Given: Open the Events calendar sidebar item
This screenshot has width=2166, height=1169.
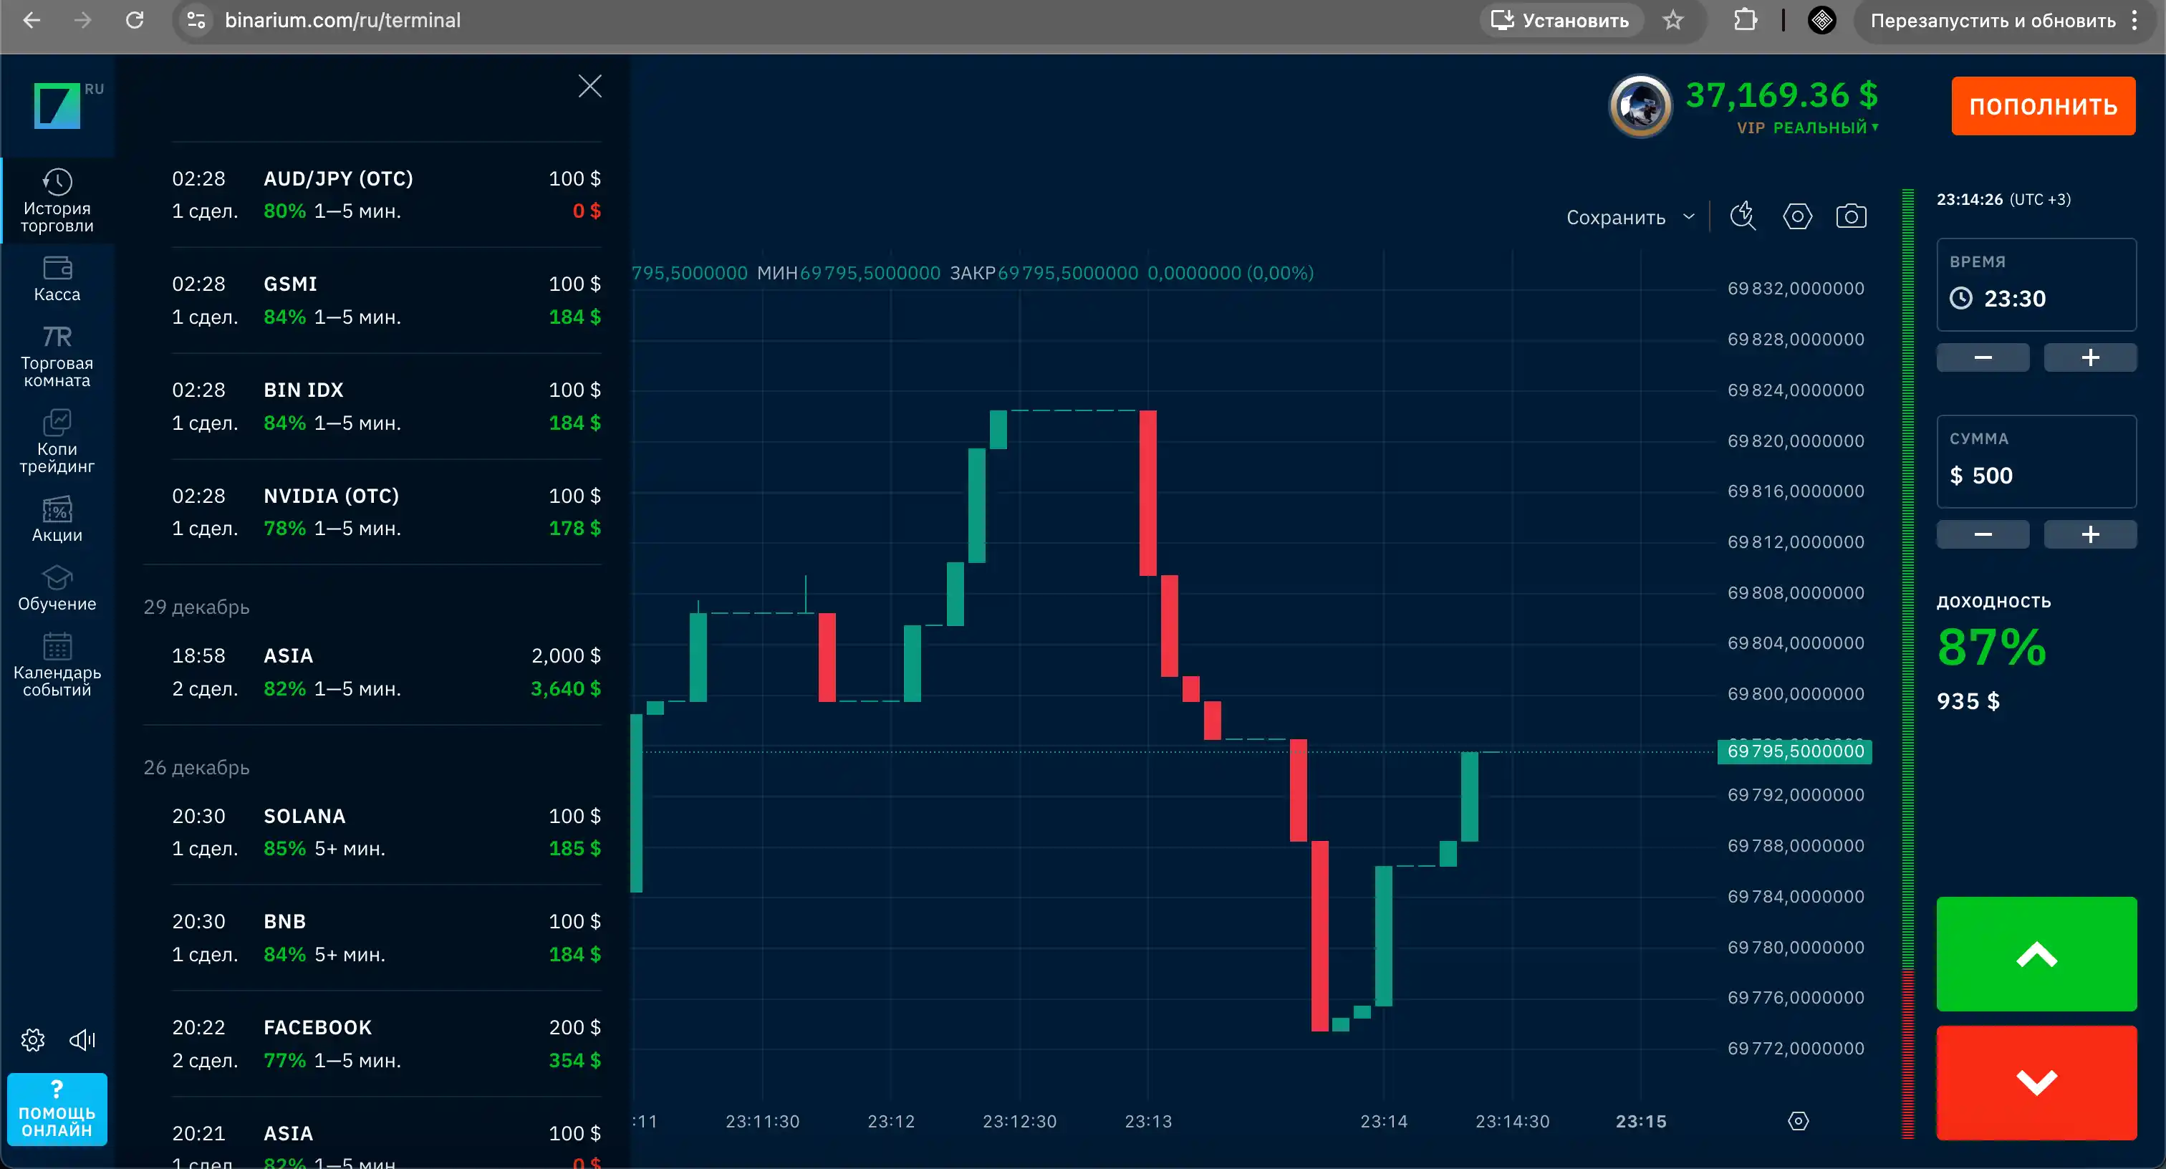Looking at the screenshot, I should [57, 665].
